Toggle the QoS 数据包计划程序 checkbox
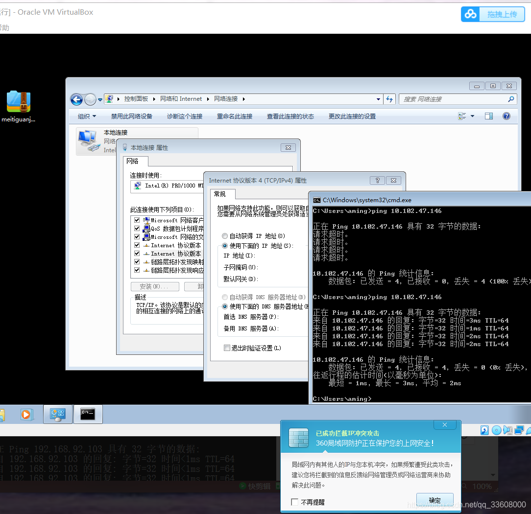The height and width of the screenshot is (514, 531). [x=137, y=229]
